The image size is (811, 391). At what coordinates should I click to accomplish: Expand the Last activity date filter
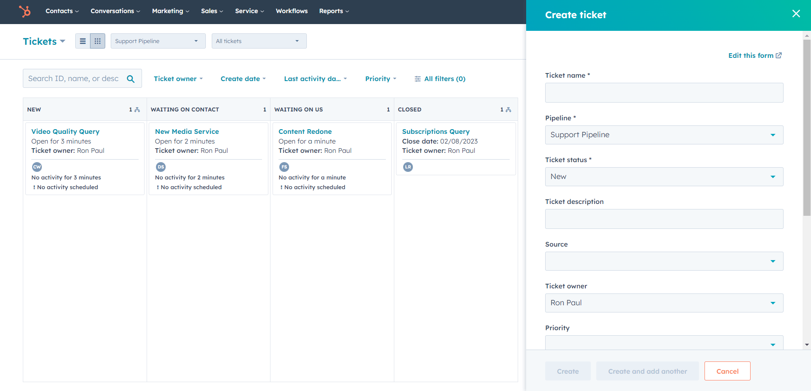[x=315, y=79]
